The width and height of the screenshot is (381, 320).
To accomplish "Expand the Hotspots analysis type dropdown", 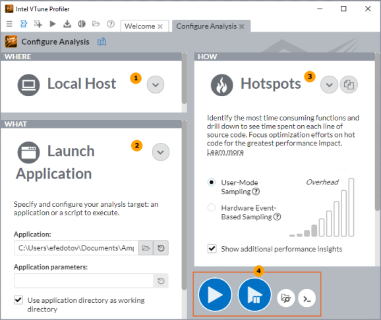I will [329, 84].
